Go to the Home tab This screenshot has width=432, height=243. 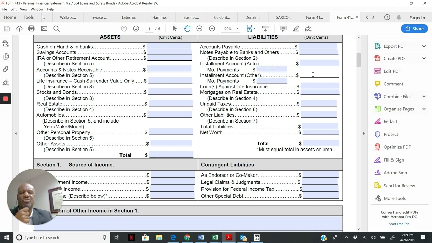[10, 17]
